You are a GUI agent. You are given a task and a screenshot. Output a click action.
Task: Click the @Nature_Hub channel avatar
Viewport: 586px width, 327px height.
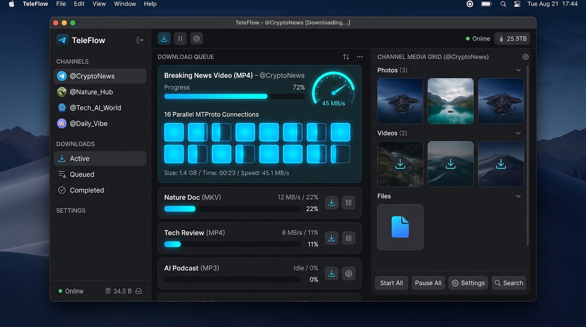[x=62, y=92]
